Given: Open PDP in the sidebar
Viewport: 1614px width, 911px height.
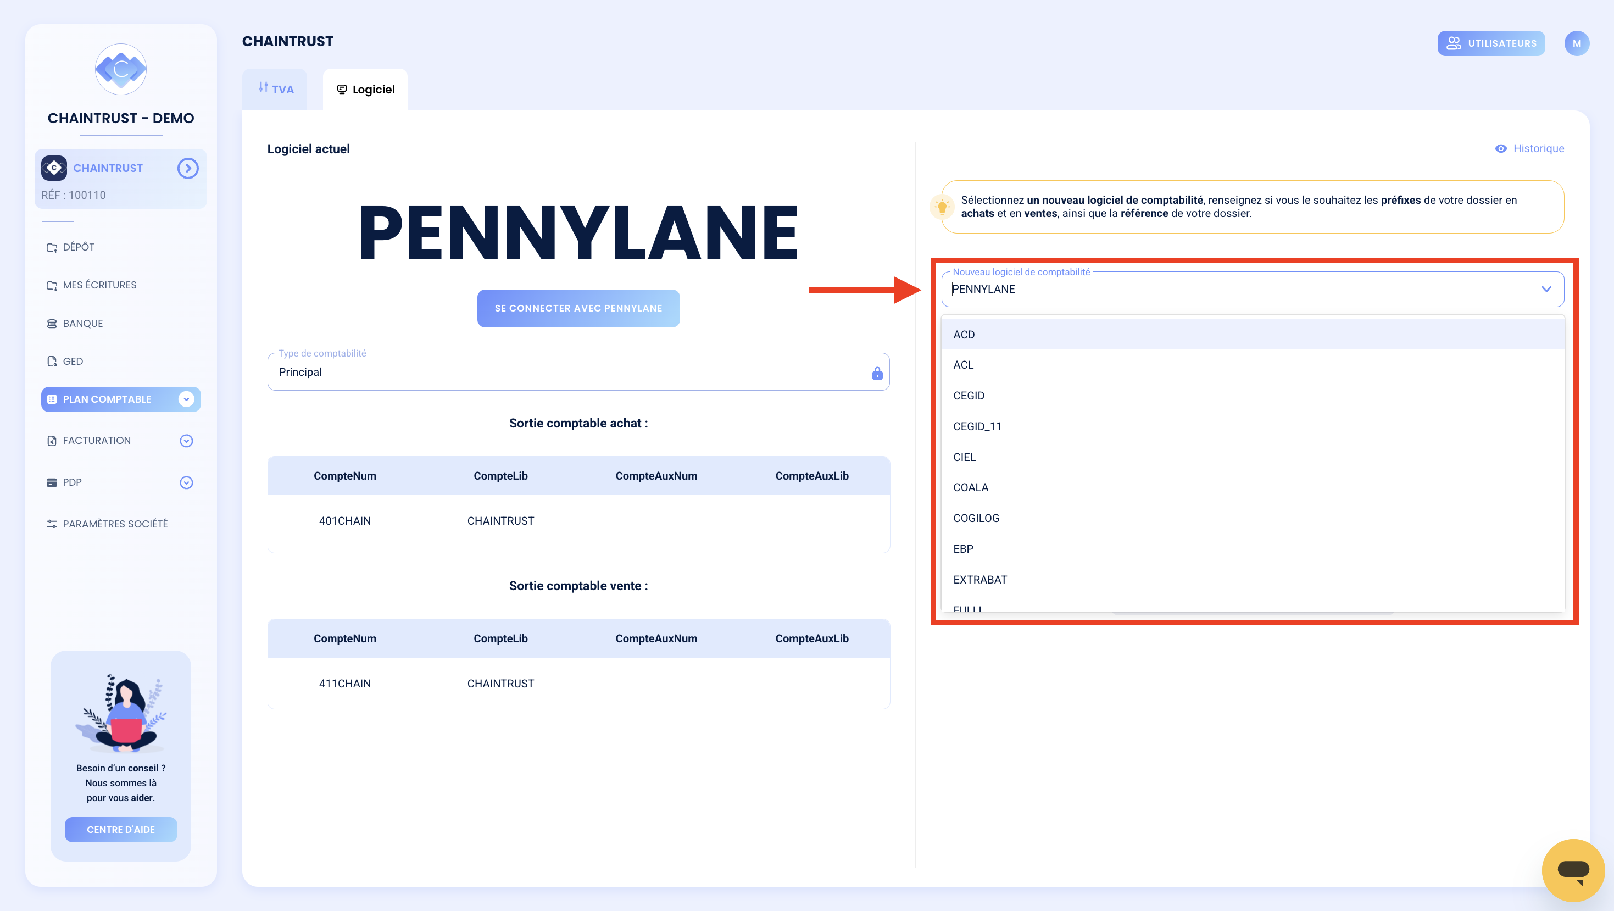Looking at the screenshot, I should click(x=121, y=482).
